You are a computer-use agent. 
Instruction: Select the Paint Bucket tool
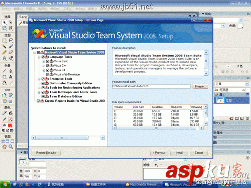click(11, 113)
